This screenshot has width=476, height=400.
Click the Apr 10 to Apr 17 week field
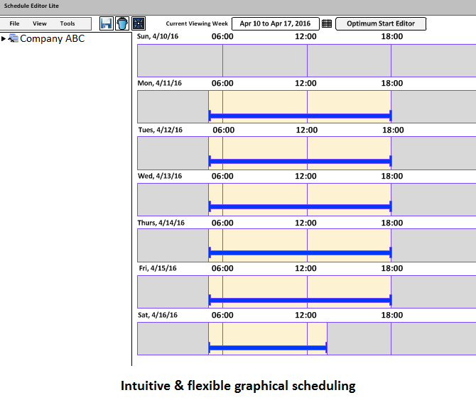[x=275, y=23]
